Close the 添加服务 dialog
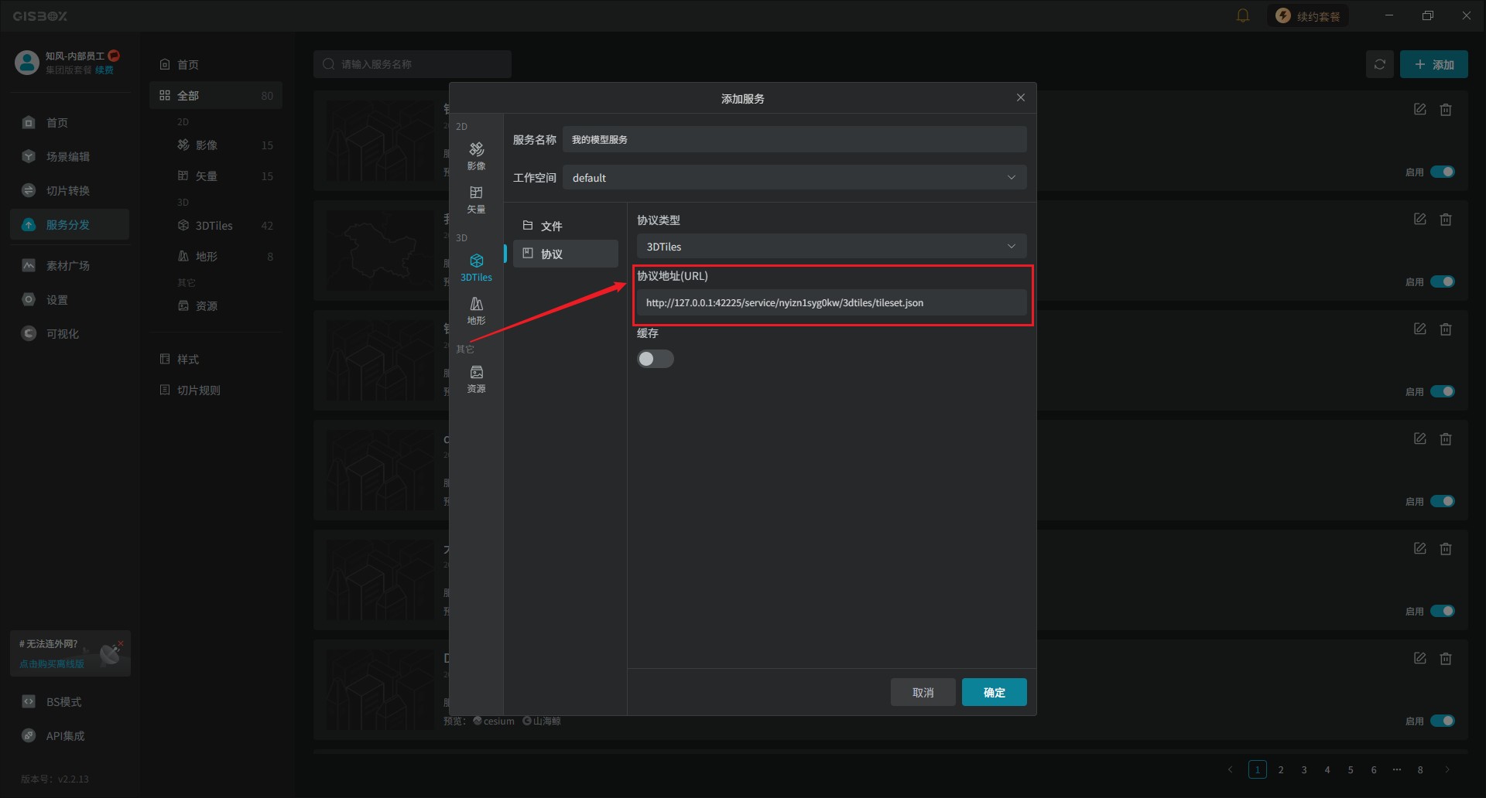1486x798 pixels. pos(1021,97)
